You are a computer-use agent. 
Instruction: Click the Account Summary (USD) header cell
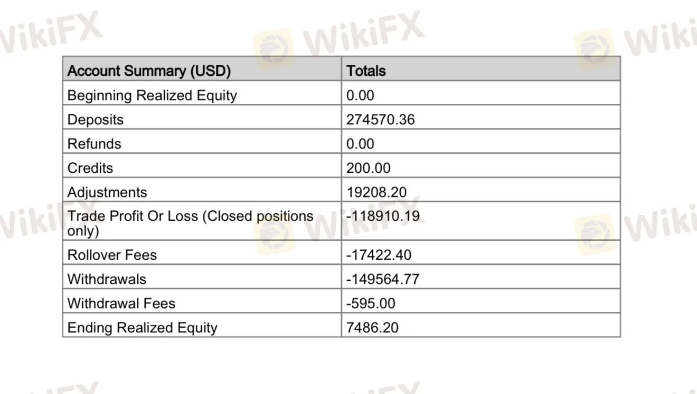149,71
